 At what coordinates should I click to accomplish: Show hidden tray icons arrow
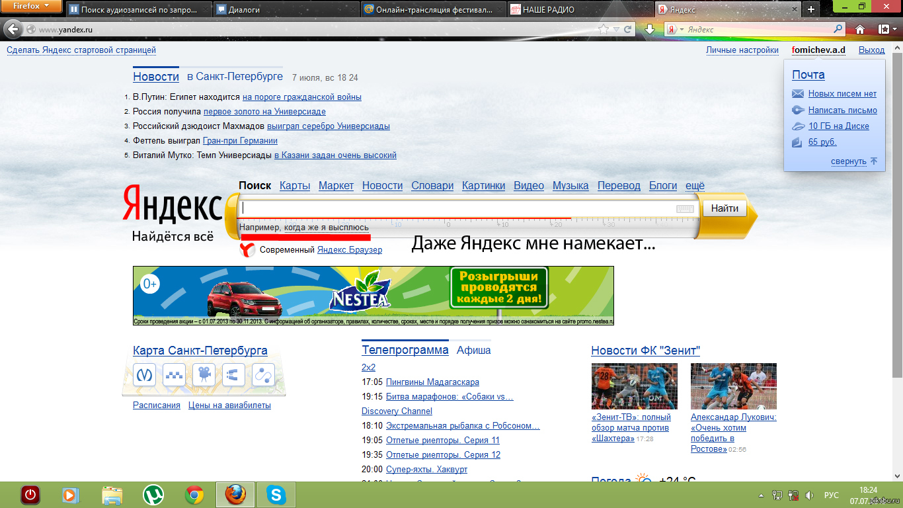coord(760,495)
